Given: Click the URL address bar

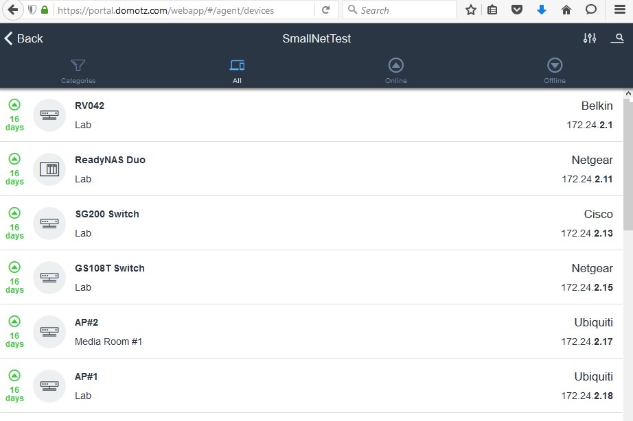Looking at the screenshot, I should (x=185, y=10).
